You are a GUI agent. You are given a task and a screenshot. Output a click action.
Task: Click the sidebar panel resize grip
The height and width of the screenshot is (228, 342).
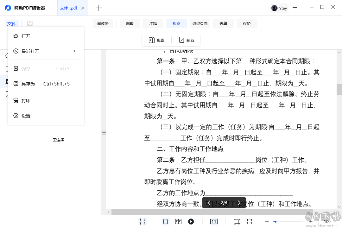tap(104, 132)
